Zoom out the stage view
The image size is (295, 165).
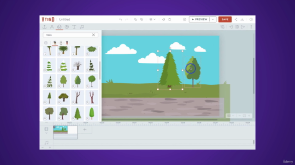click(240, 115)
